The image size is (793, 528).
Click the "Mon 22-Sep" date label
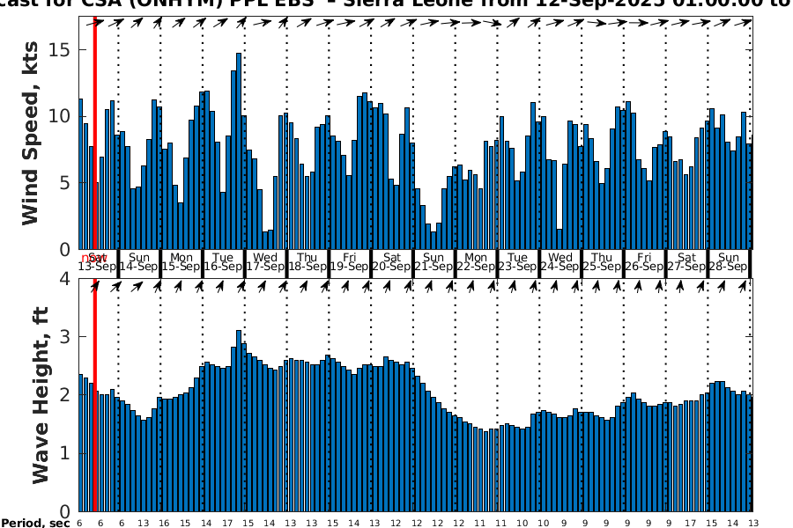click(476, 261)
